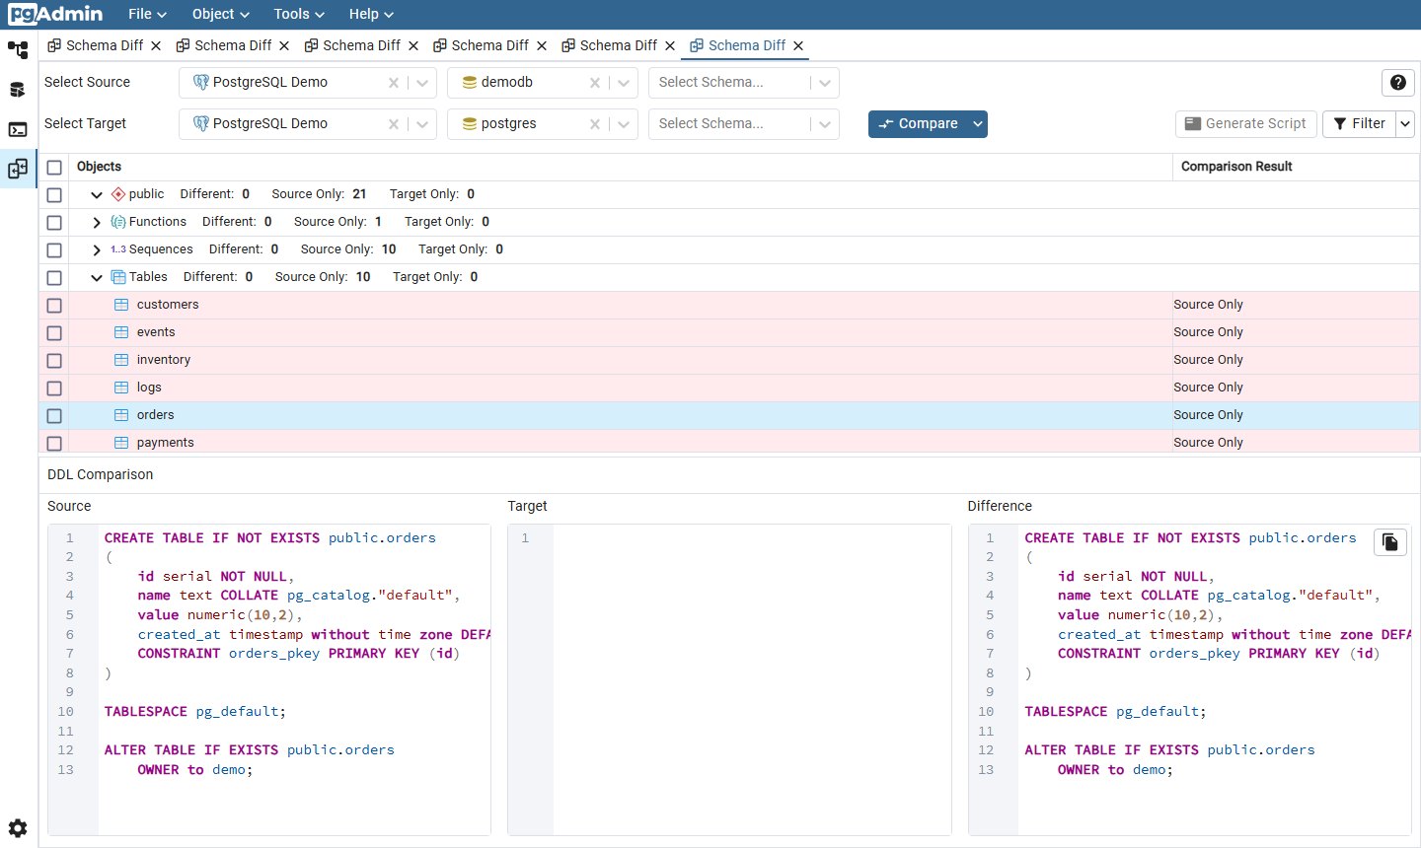Image resolution: width=1421 pixels, height=848 pixels.
Task: Select the logs table row
Action: click(729, 388)
